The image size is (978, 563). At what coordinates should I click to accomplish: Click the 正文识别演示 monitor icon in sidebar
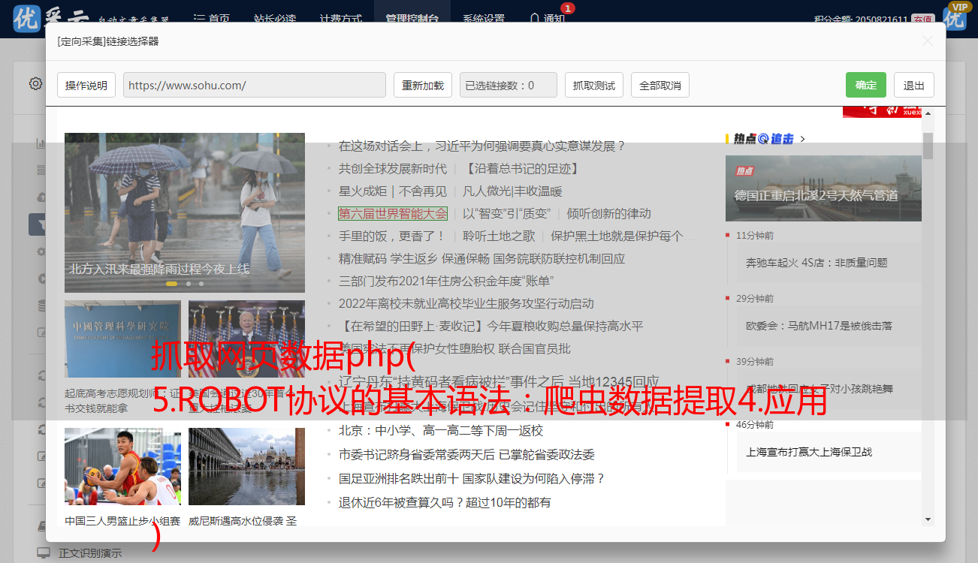[x=44, y=553]
